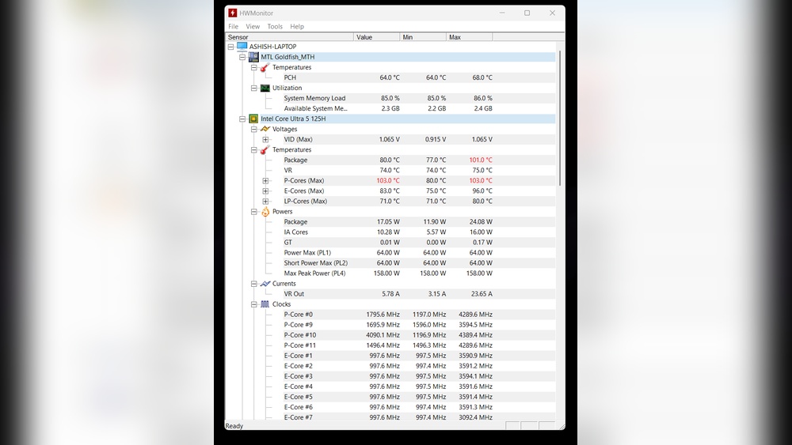Collapse the Intel Core Ultra 5 125H node

(x=242, y=119)
